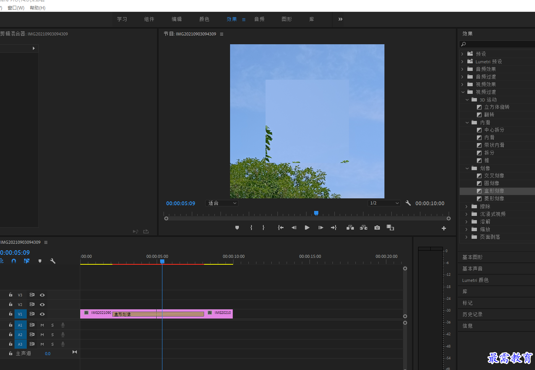The image size is (535, 370).
Task: Open the Program panel hamburger menu
Action: click(x=222, y=34)
